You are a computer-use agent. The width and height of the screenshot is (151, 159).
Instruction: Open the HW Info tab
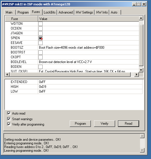102,12
